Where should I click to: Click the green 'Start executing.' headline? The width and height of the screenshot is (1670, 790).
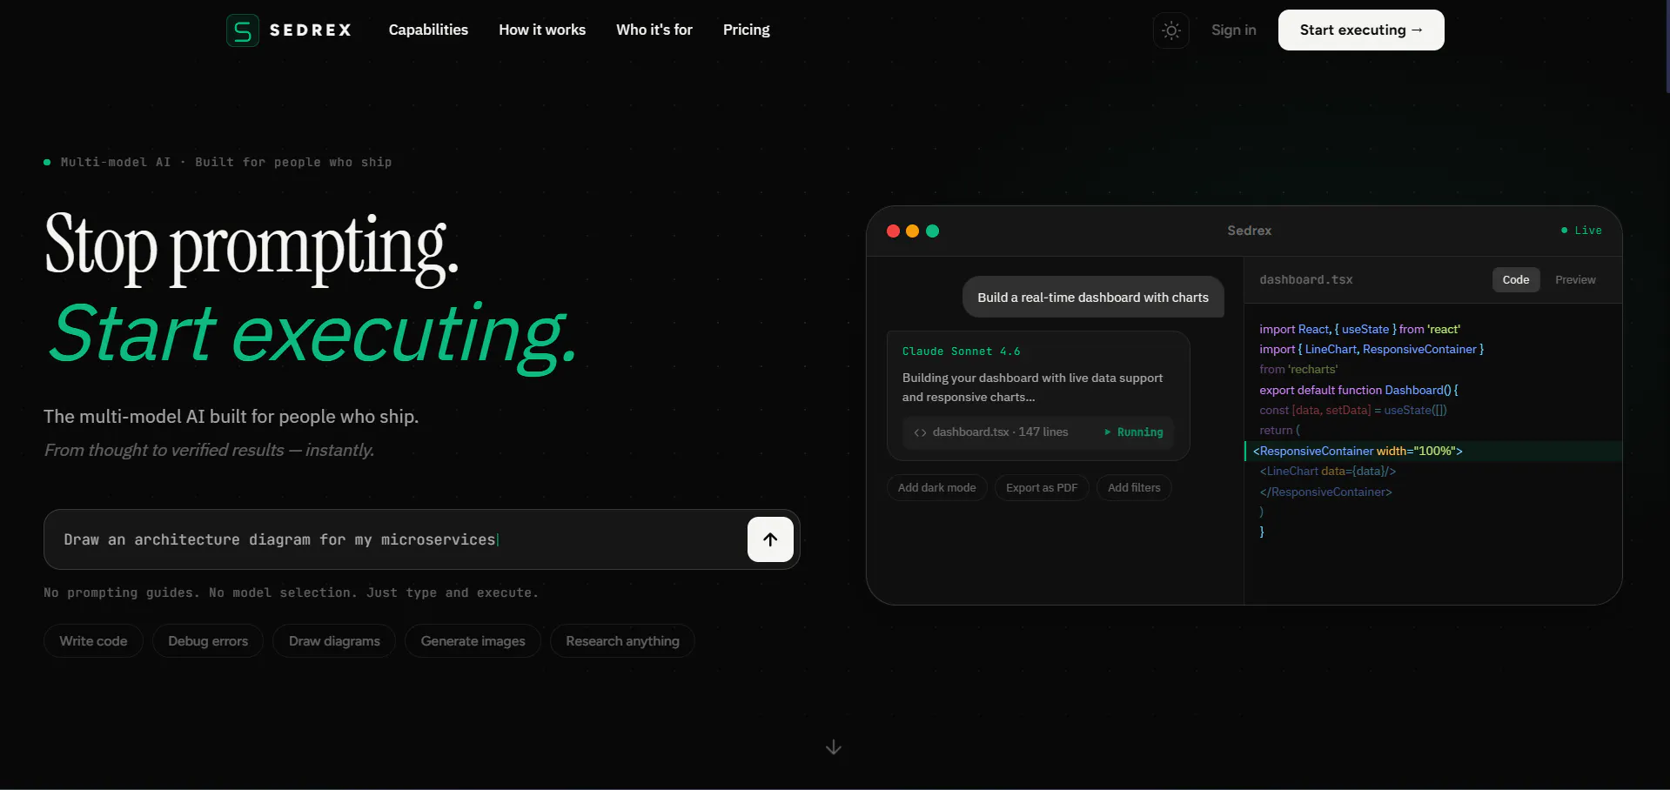tap(312, 337)
